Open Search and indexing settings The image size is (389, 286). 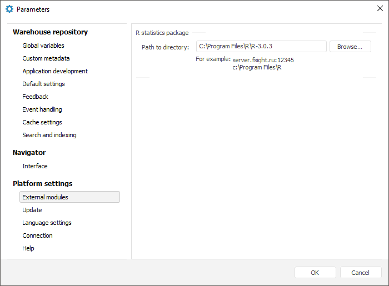[x=49, y=135]
